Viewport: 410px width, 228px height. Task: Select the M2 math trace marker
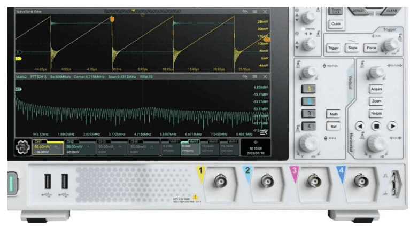click(x=18, y=89)
